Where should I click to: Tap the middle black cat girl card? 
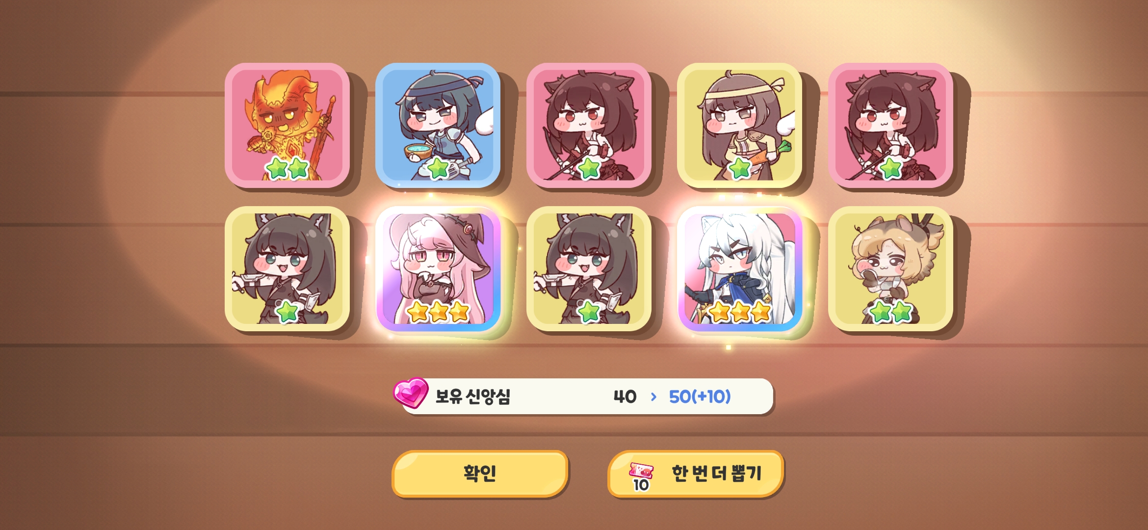(x=589, y=268)
